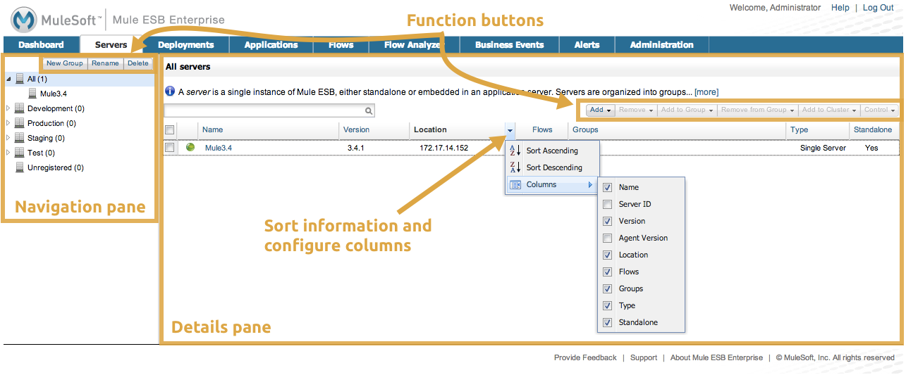The image size is (906, 375).
Task: Click the New Group button
Action: 64,63
